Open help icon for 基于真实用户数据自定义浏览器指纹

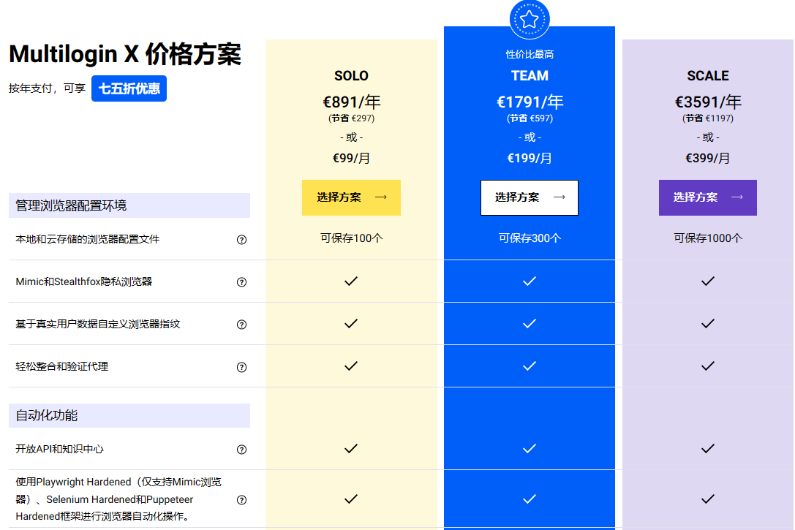point(242,325)
